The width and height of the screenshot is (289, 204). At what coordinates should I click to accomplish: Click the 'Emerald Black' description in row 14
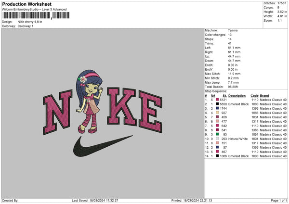click(238, 156)
